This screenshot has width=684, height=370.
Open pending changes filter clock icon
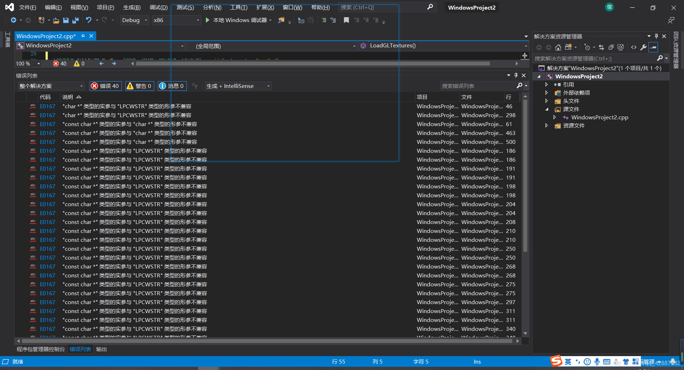587,47
